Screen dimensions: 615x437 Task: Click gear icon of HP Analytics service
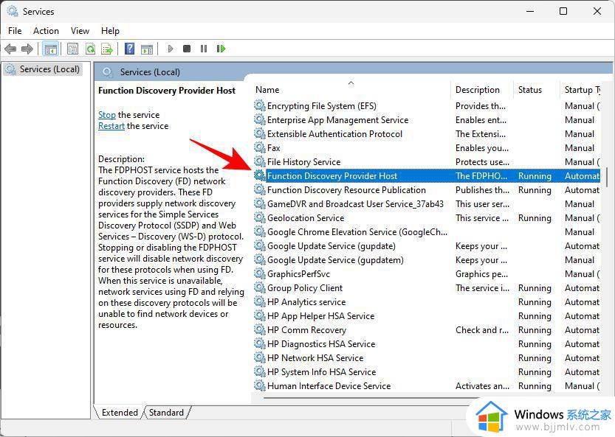click(259, 302)
